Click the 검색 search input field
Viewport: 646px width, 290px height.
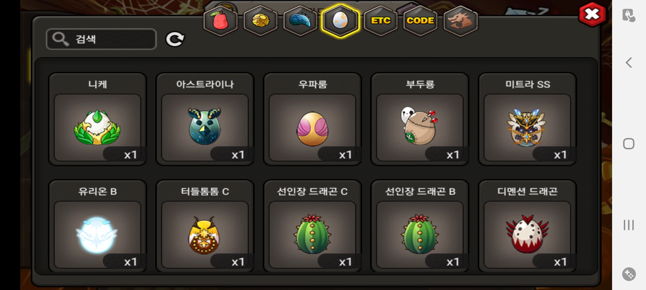click(x=101, y=39)
